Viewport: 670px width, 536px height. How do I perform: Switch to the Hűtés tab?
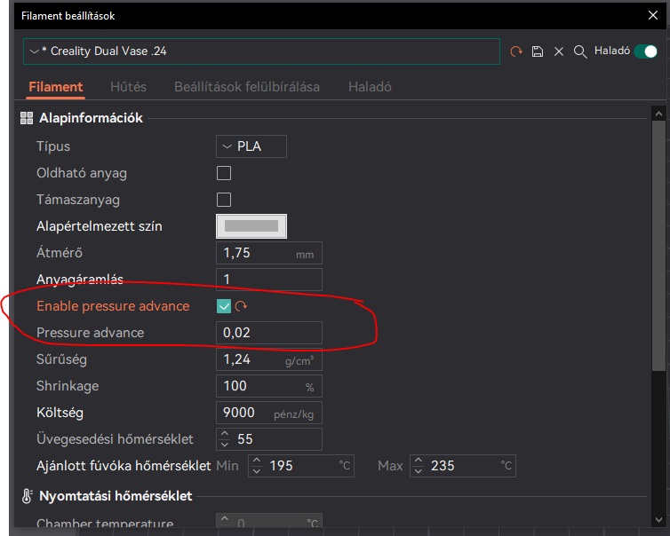click(128, 87)
